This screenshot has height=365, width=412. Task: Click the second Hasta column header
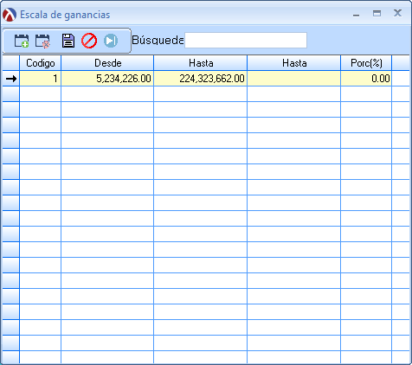(x=294, y=63)
